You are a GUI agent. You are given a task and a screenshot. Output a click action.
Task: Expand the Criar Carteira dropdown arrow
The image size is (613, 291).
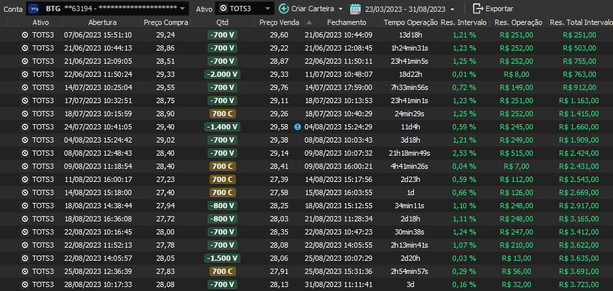point(340,9)
